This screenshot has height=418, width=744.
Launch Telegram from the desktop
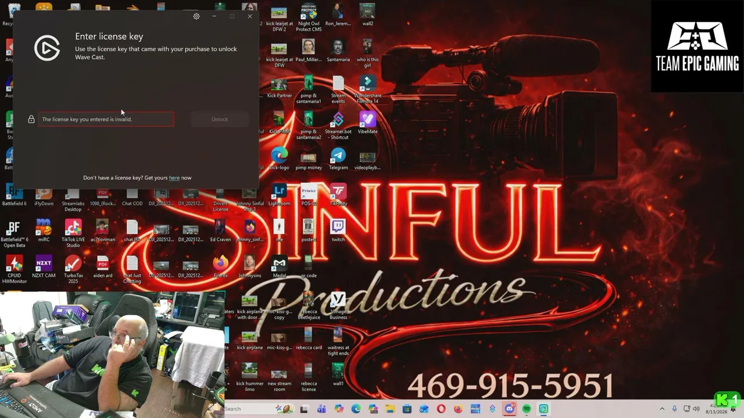(338, 159)
